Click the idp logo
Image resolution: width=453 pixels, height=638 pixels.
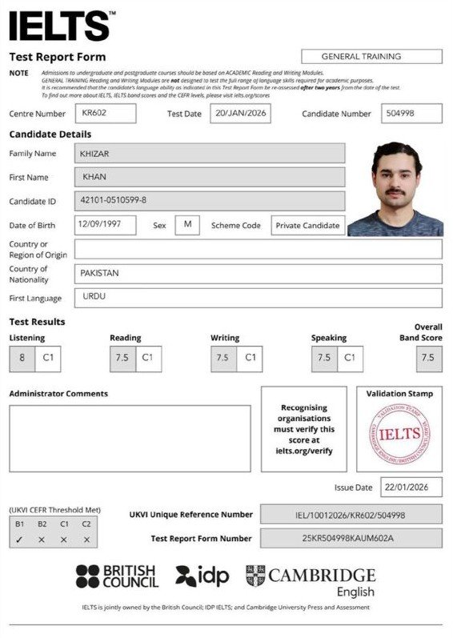tap(202, 576)
